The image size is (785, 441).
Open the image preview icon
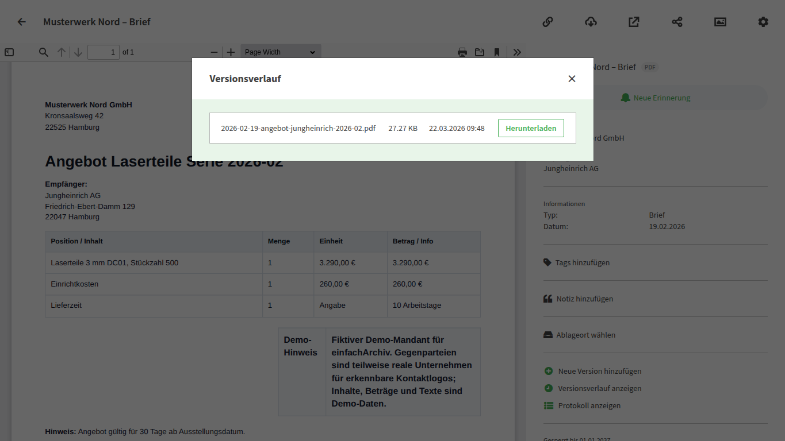point(720,22)
